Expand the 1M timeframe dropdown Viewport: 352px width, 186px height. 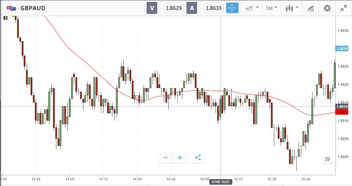click(271, 8)
